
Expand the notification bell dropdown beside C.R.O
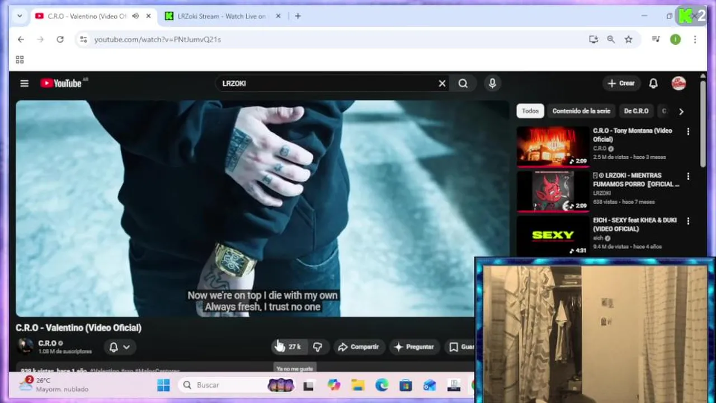pyautogui.click(x=120, y=347)
